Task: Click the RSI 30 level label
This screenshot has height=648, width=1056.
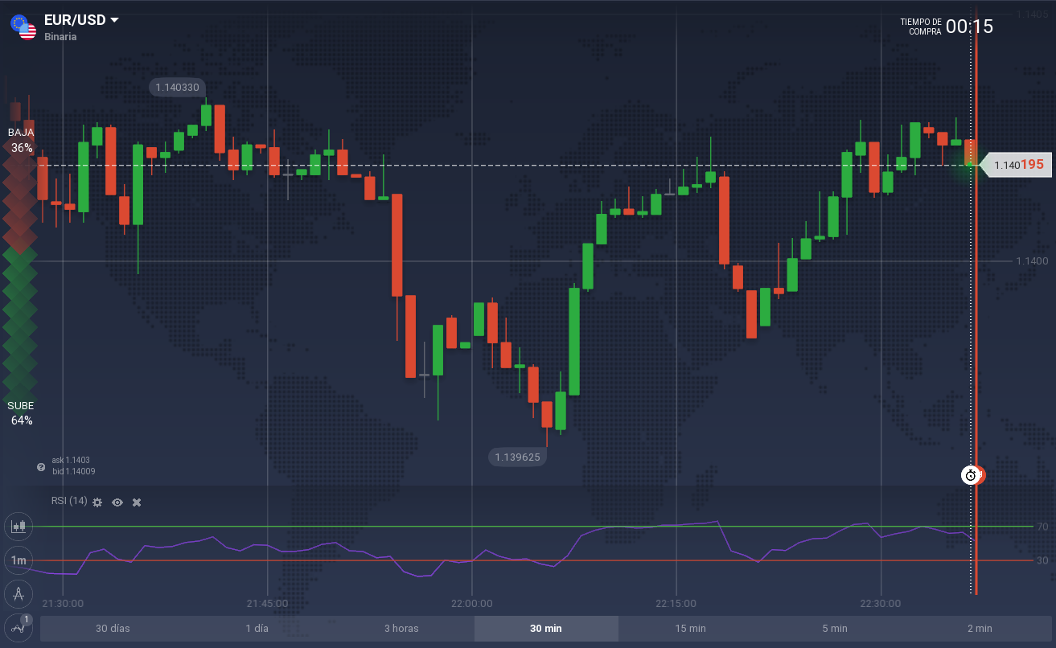Action: (x=1042, y=560)
